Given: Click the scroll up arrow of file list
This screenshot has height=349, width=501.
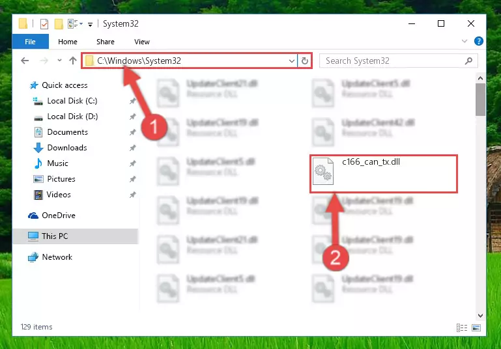Looking at the screenshot, I should (480, 78).
